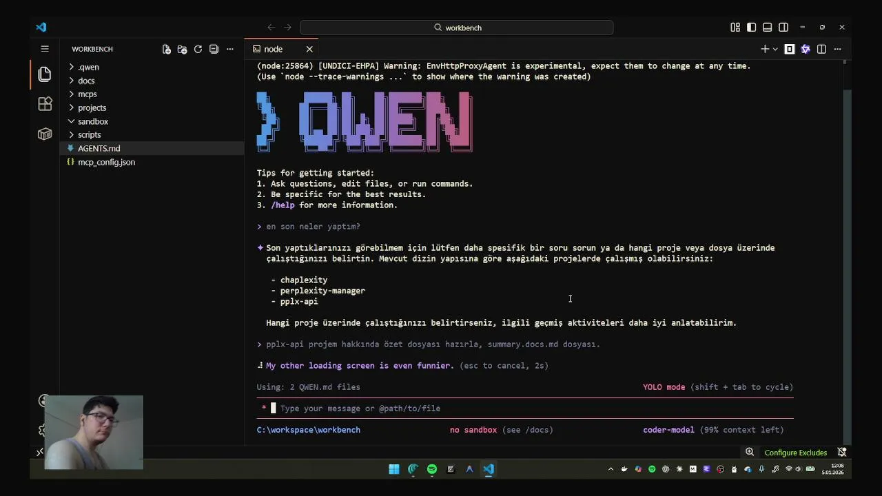Open the mcp_config.json file

(106, 162)
